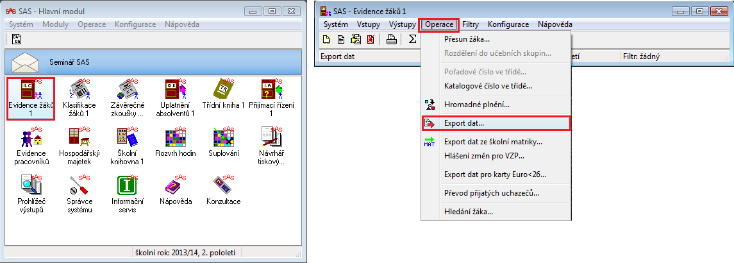
Task: Open Moduly menu in Hlavní modul
Action: click(x=56, y=24)
